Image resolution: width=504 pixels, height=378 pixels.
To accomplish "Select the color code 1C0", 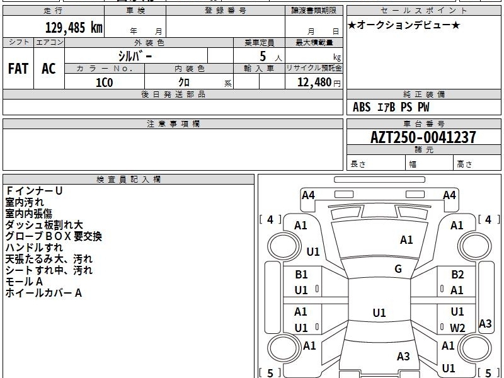I will (105, 83).
